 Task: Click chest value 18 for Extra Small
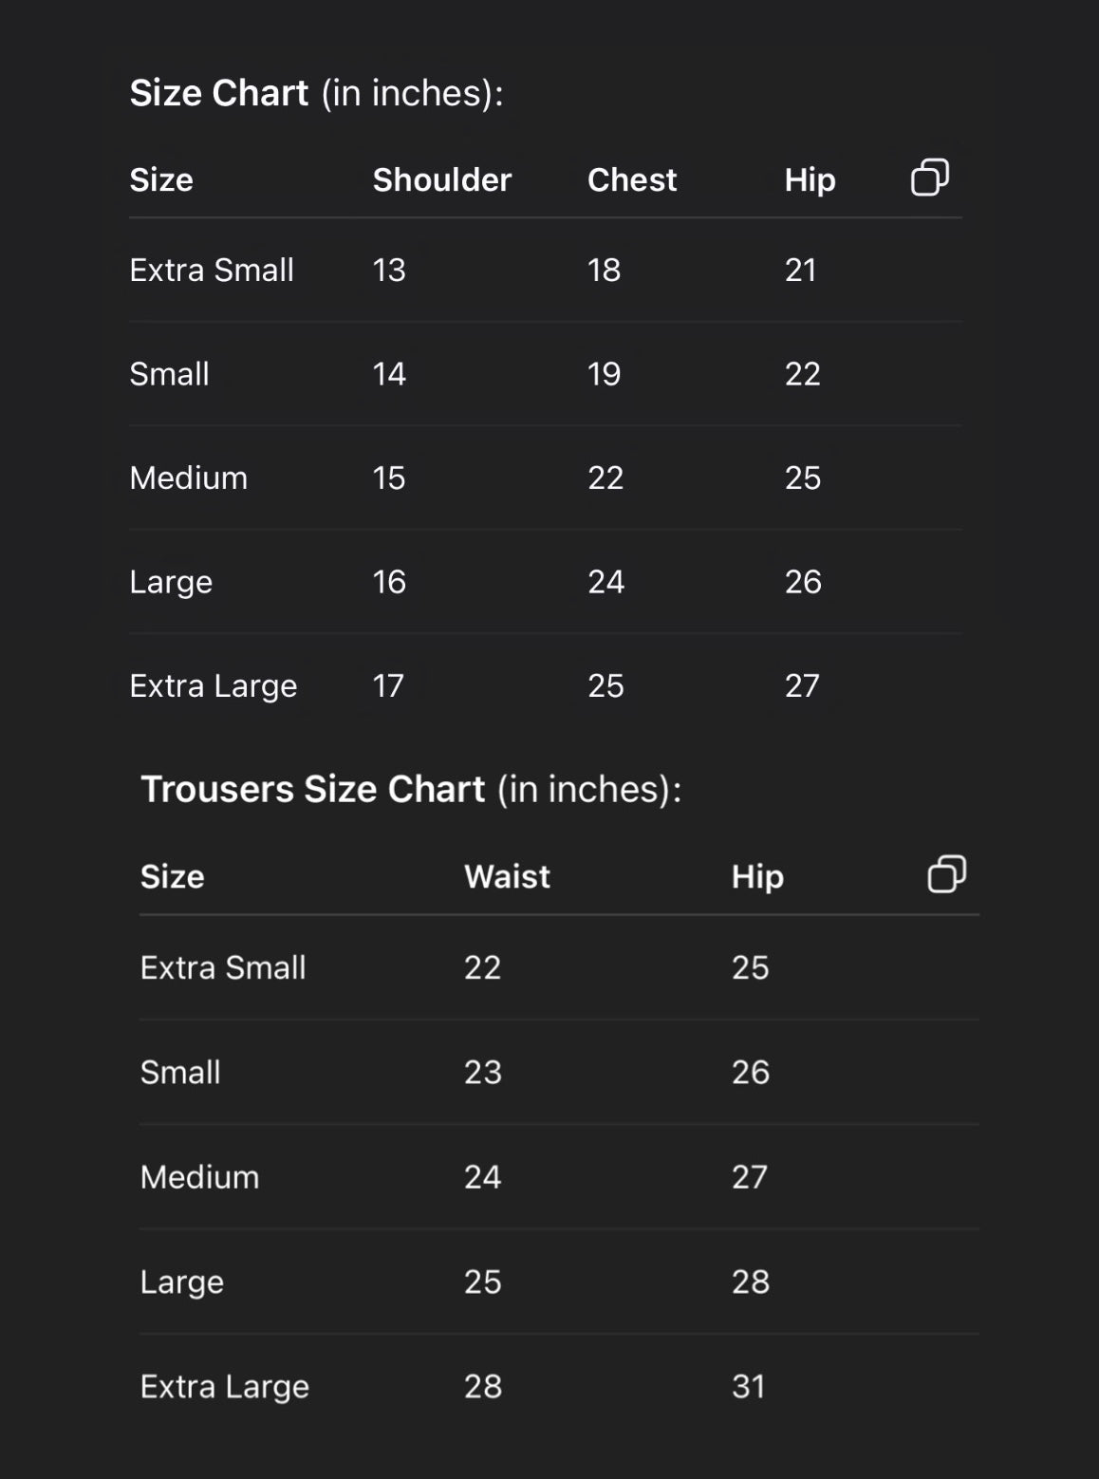coord(604,271)
